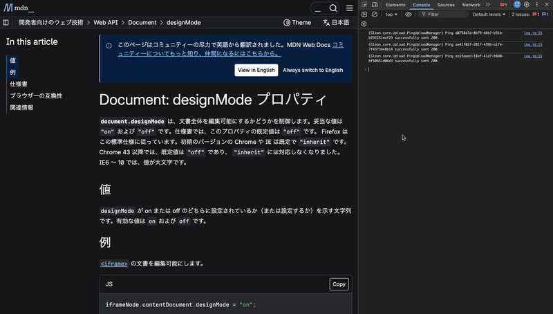Click the info icon in translation banner

[109, 46]
